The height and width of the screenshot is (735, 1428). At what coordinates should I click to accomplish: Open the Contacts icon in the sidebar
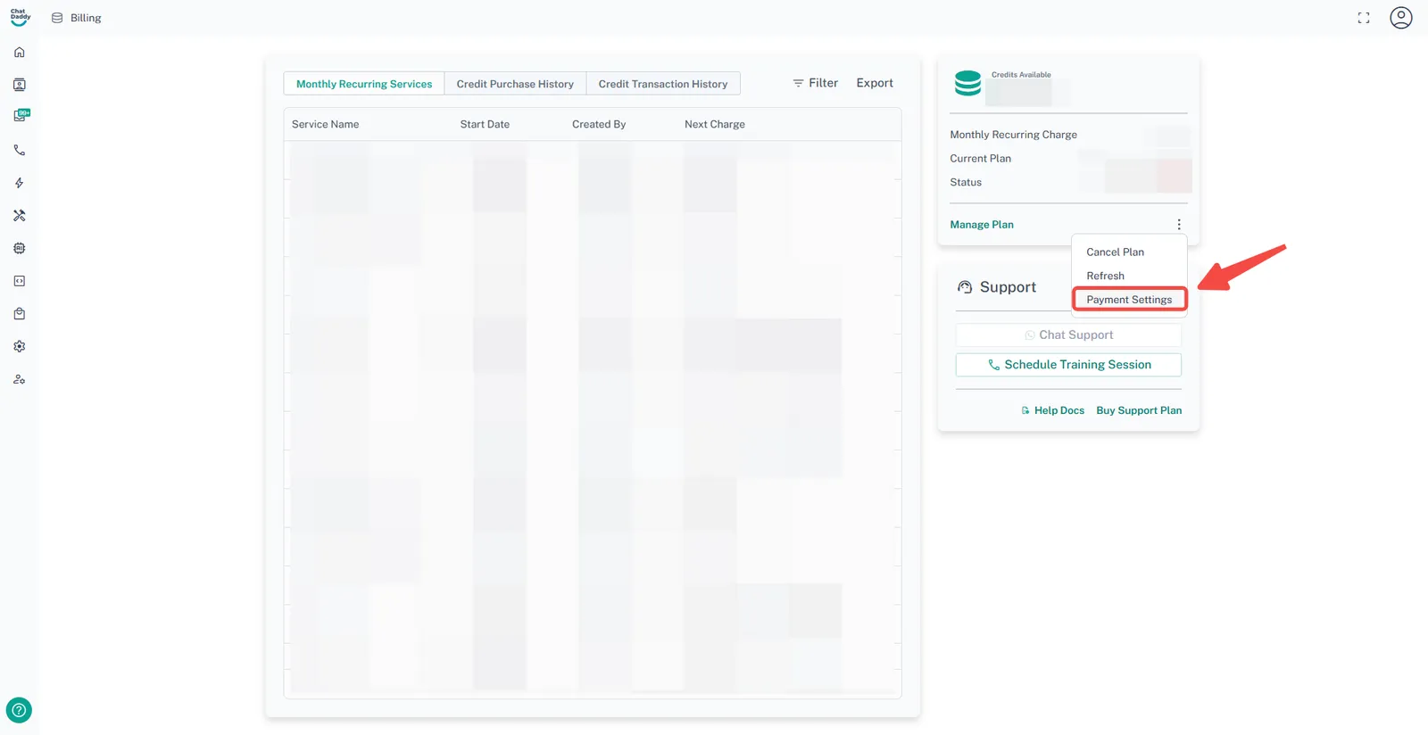20,85
